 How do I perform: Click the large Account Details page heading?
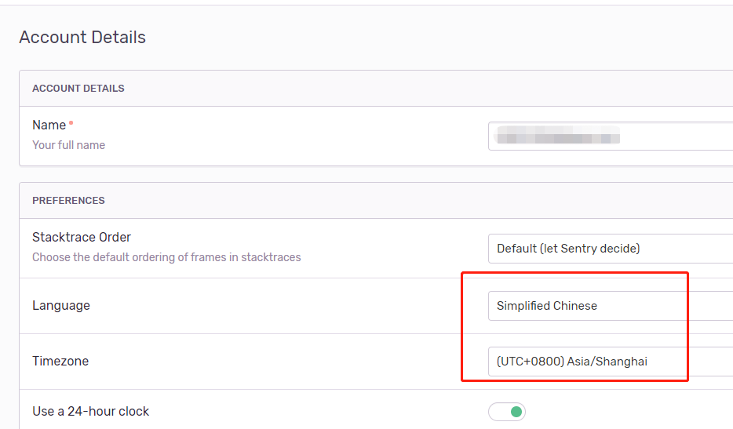tap(82, 38)
